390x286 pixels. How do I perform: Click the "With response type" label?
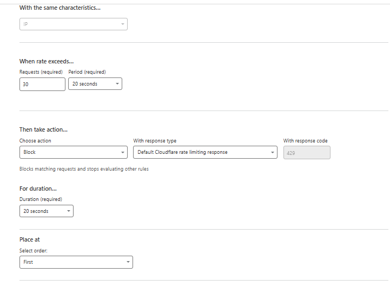point(155,141)
